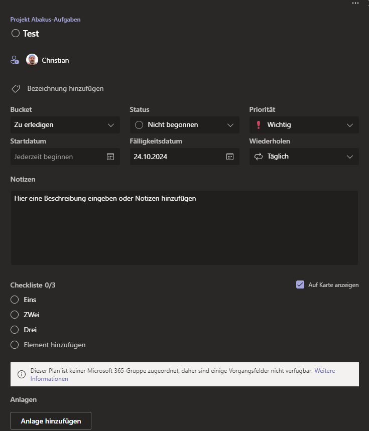Click the Täglich repeat icon
The width and height of the screenshot is (369, 431).
pos(259,157)
